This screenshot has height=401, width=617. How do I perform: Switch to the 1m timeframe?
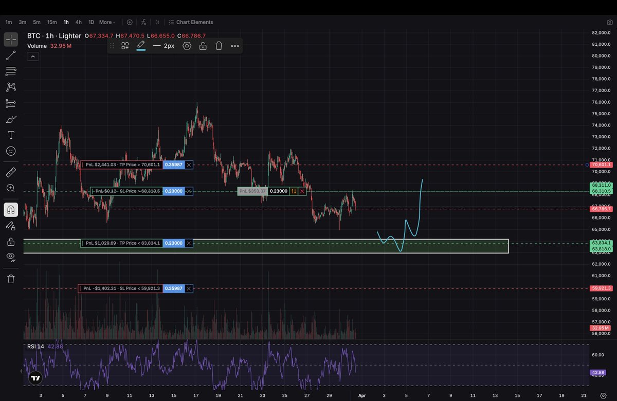[x=8, y=22]
